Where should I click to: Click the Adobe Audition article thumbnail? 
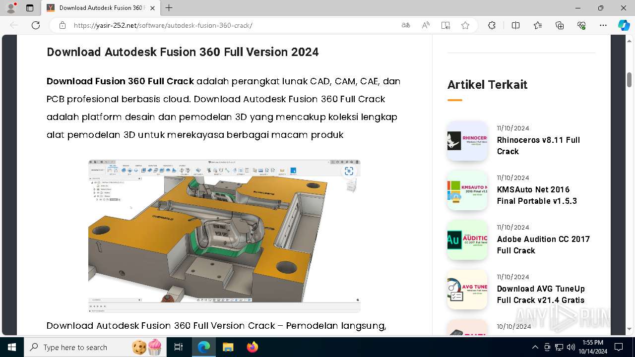point(467,240)
